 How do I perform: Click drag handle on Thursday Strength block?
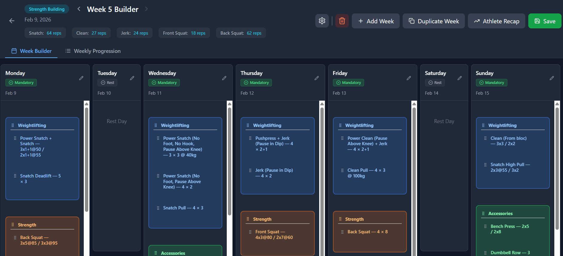[x=248, y=219]
